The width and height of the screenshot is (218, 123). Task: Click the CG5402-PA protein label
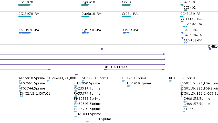coord(193,40)
